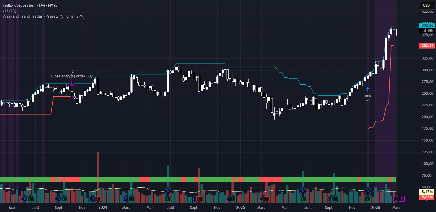Open green earnings E marker above Mars 2024

pyautogui.click(x=131, y=199)
